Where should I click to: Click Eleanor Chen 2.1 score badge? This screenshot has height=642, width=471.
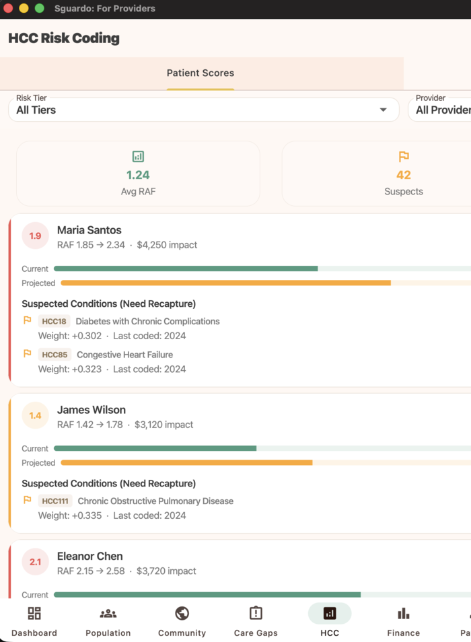point(35,562)
